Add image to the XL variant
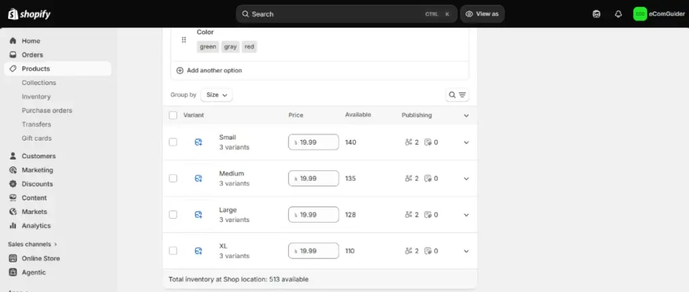Screen dimensions: 689x292 coord(198,251)
